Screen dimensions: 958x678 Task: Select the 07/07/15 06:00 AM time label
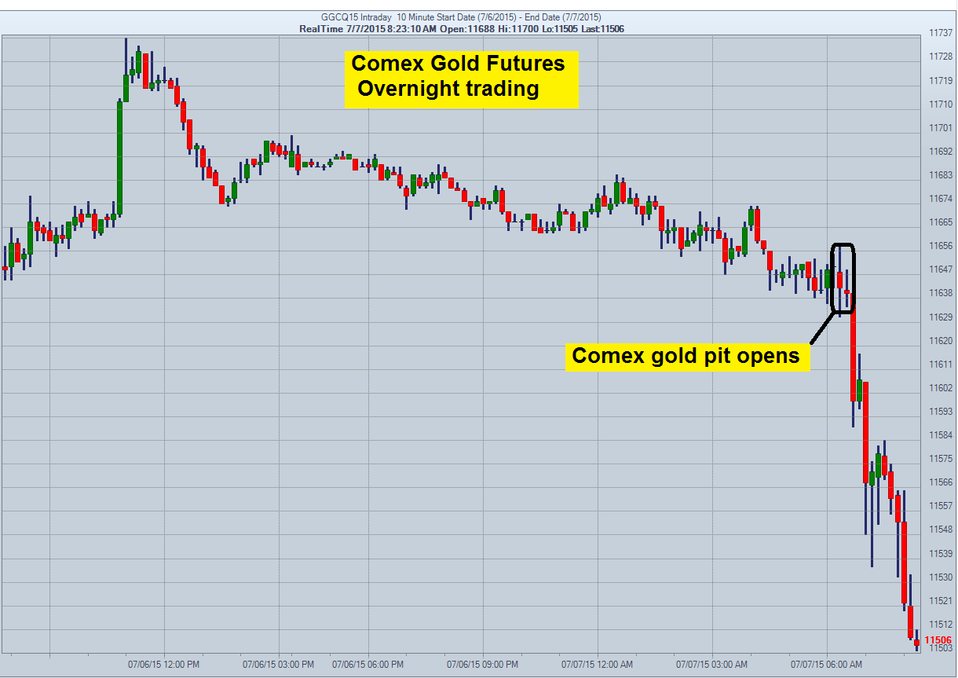(x=826, y=664)
